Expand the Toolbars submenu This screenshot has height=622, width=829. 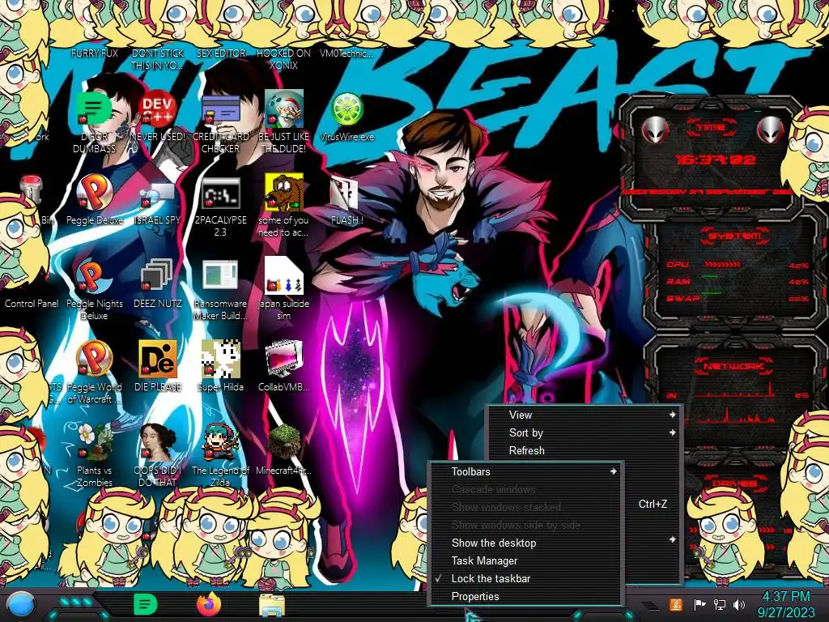[525, 472]
